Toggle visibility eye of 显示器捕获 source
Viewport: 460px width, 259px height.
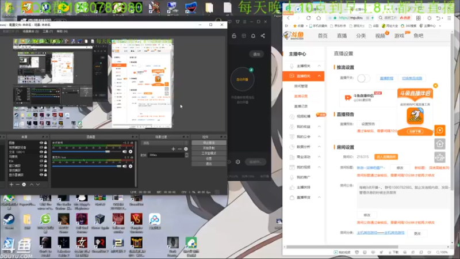coord(41,175)
